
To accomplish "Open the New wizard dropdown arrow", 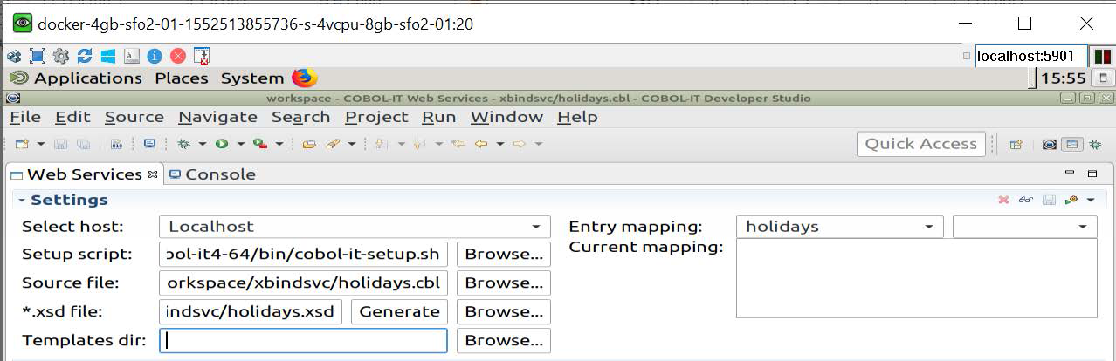I will click(40, 144).
